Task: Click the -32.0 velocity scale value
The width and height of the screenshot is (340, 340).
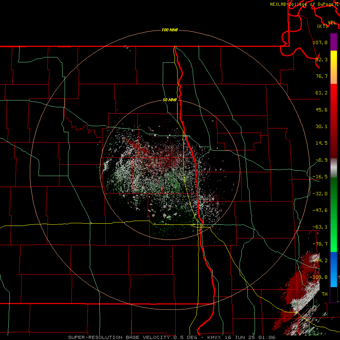Action: coord(320,194)
